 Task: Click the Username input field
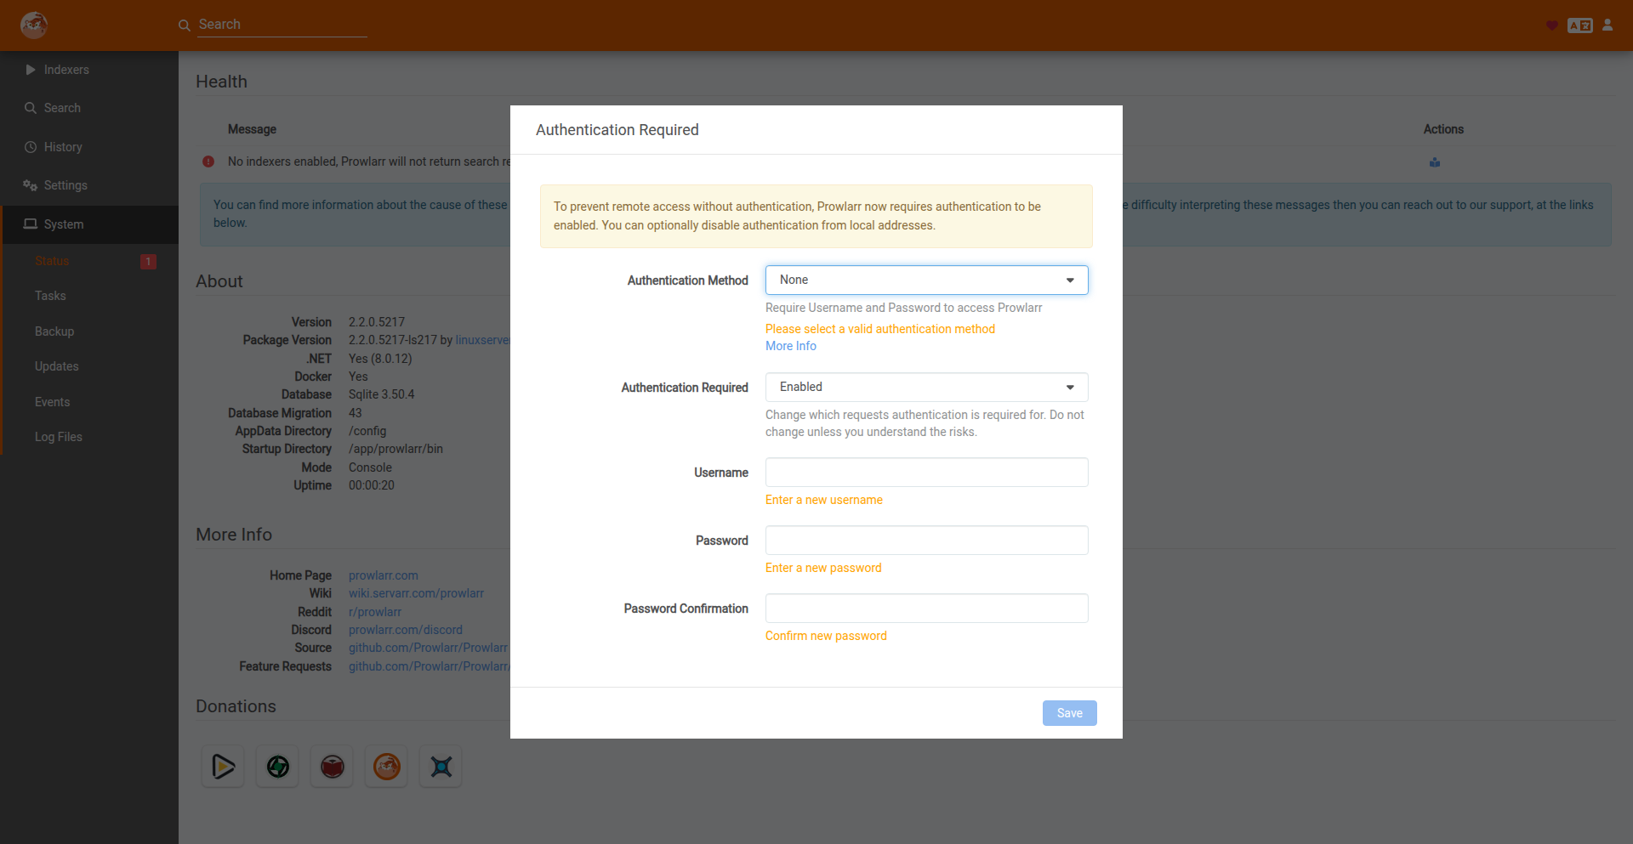click(926, 473)
